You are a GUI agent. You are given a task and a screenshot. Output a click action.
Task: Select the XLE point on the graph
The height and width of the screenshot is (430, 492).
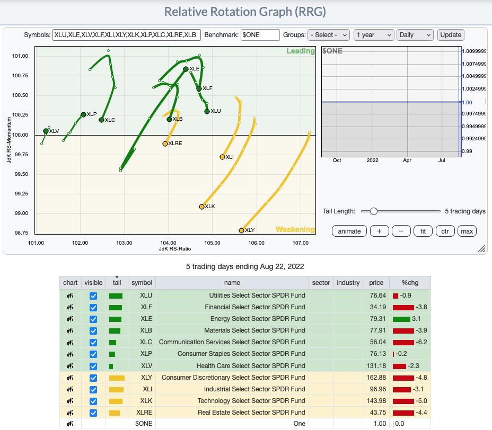click(x=186, y=69)
